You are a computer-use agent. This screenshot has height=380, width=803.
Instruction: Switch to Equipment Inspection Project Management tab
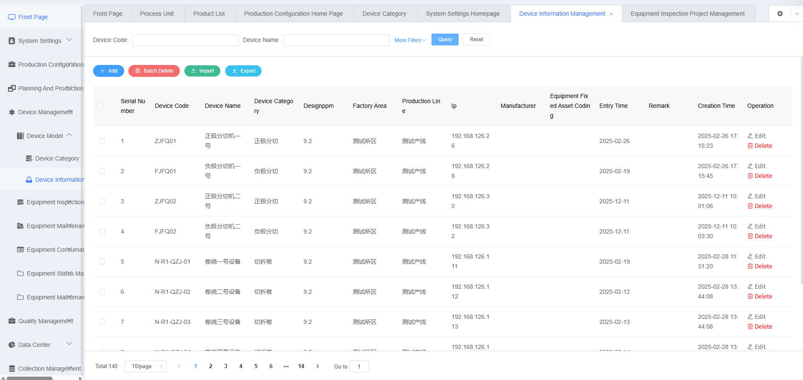tap(688, 14)
